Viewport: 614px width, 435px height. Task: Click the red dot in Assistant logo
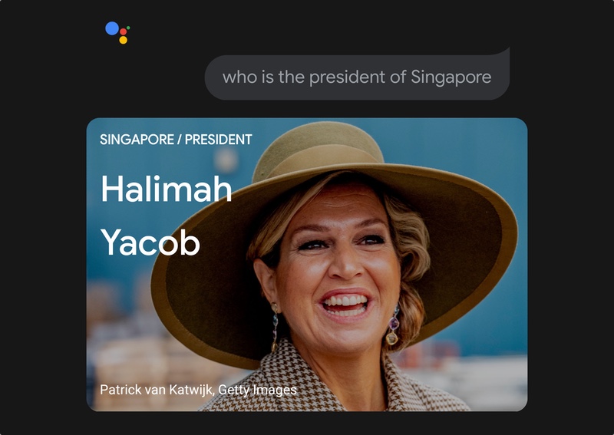click(x=124, y=31)
